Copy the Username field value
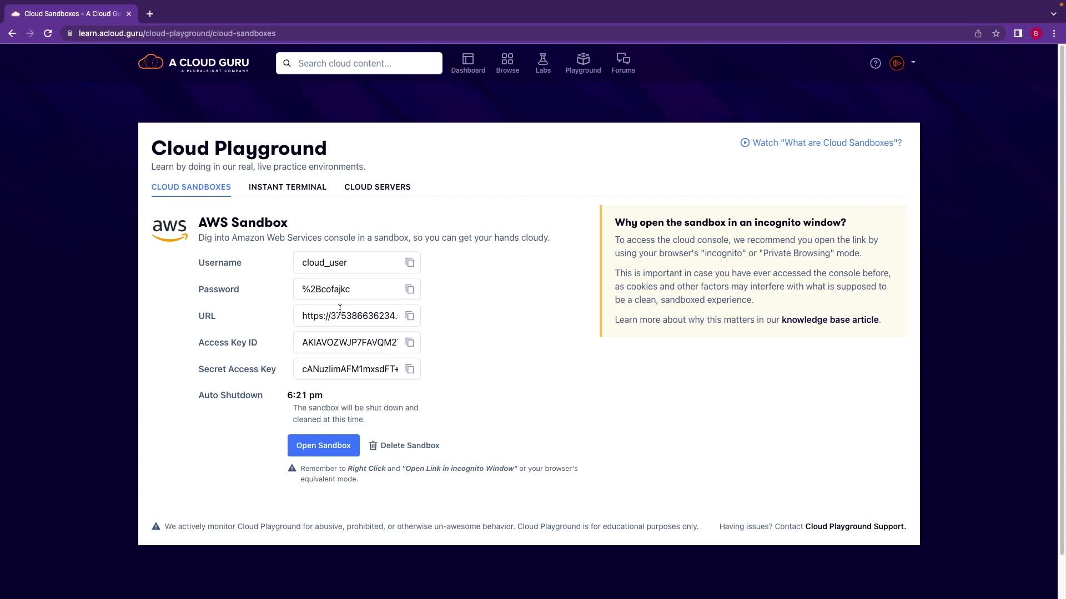The height and width of the screenshot is (599, 1066). 410,263
